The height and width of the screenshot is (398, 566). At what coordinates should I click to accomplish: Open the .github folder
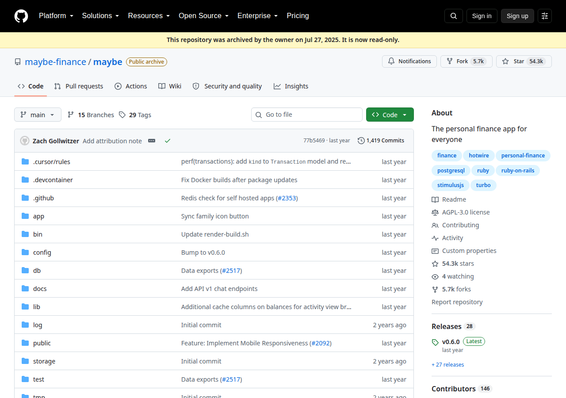[x=43, y=198]
